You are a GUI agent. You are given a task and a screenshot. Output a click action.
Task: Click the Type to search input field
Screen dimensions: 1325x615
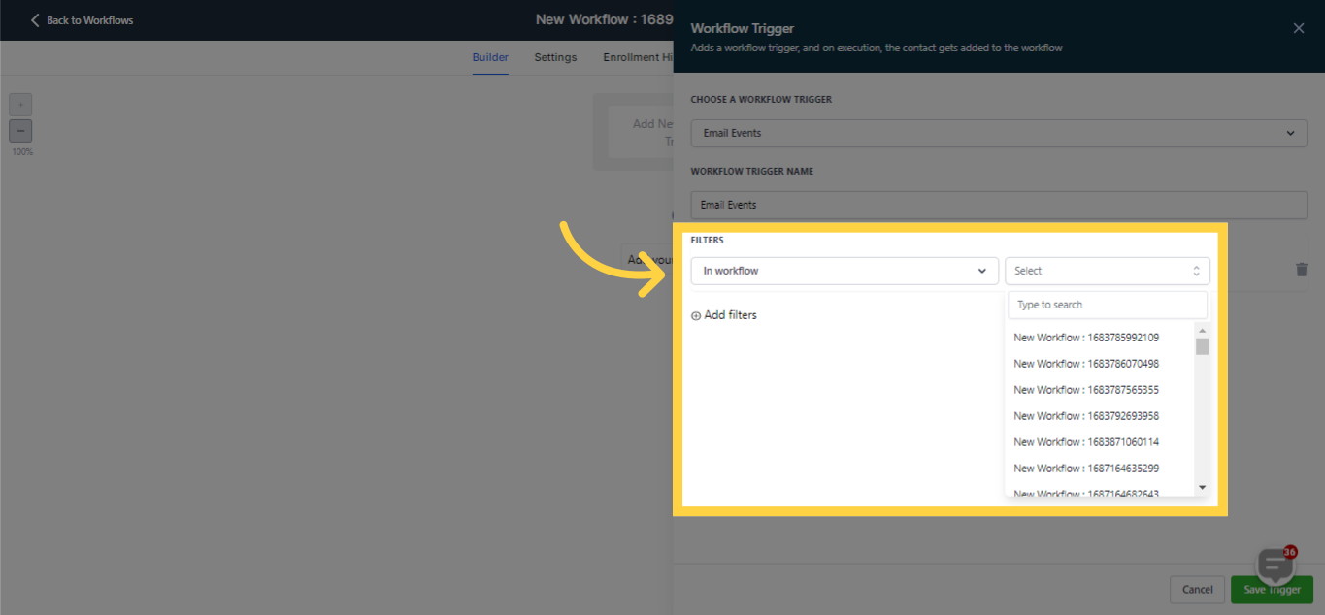(1107, 304)
